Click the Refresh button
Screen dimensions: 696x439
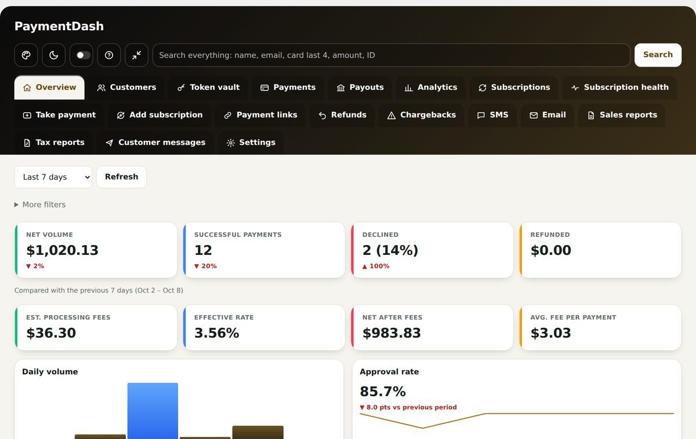(121, 177)
